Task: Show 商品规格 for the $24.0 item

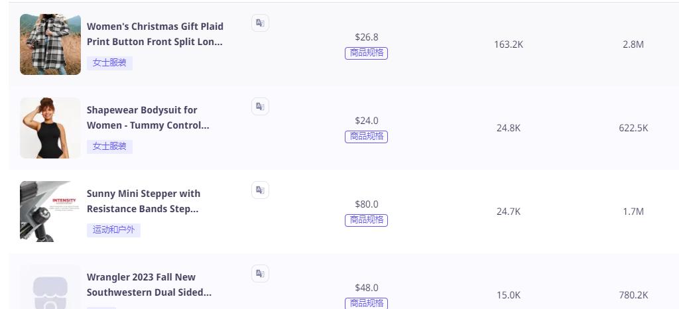Action: click(x=366, y=137)
